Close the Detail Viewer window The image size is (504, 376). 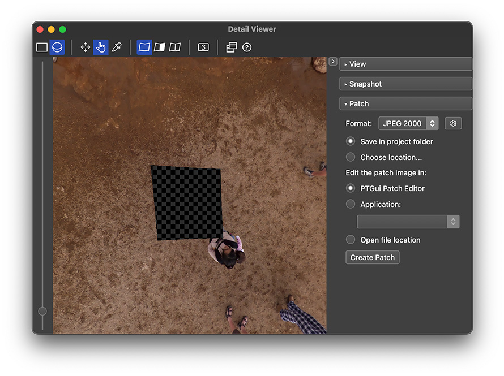click(40, 29)
